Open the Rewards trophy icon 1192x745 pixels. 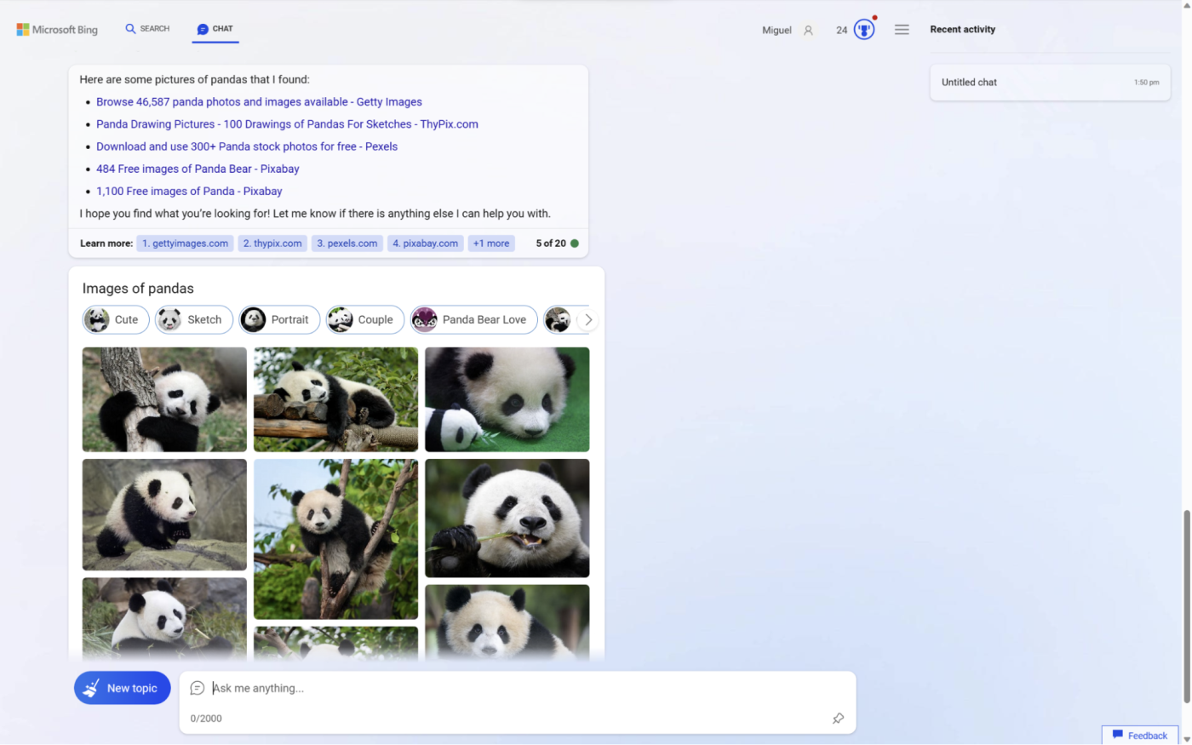point(863,30)
